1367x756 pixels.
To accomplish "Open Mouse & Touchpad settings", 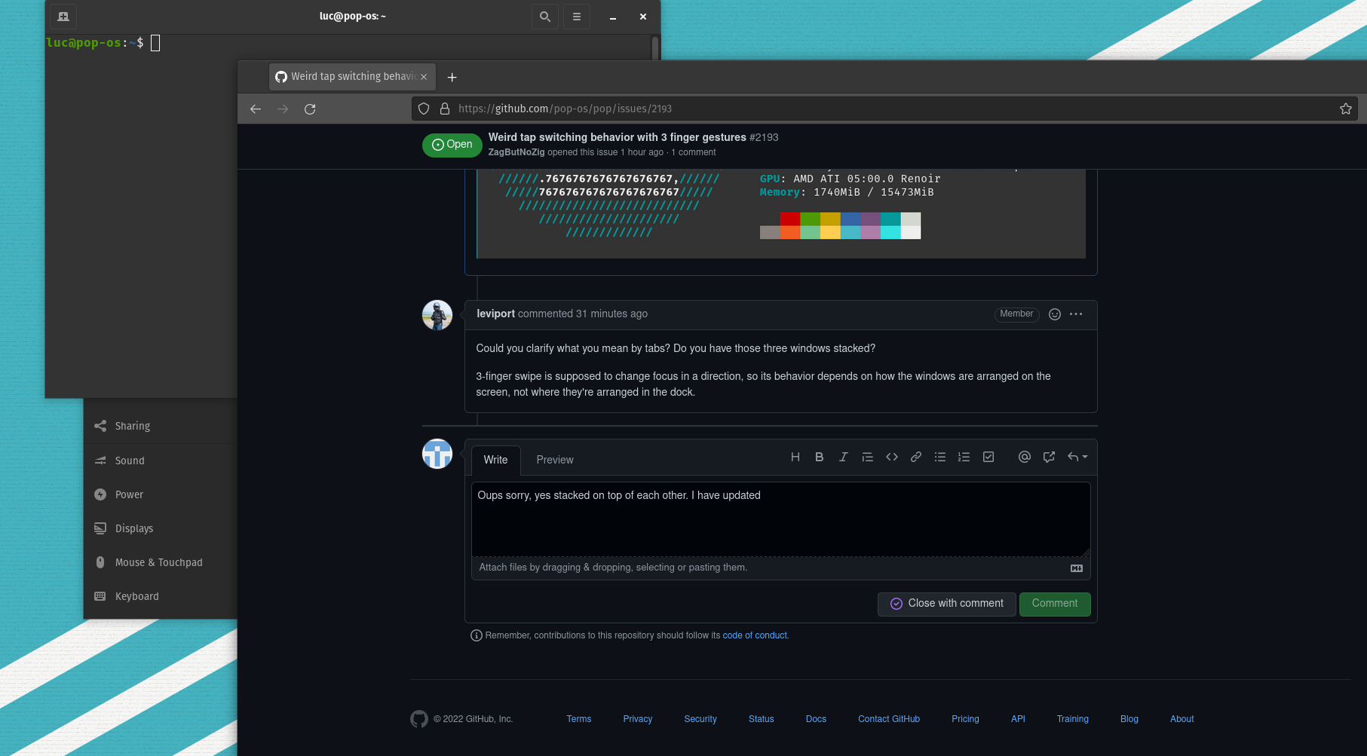I will tap(161, 562).
